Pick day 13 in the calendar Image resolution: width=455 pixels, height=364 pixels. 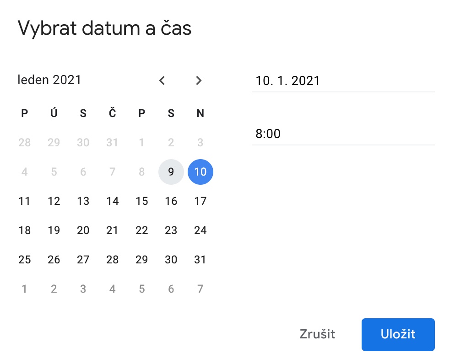(x=83, y=201)
